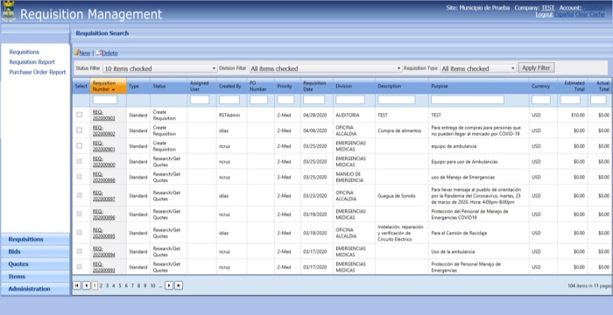Go to next page pager icon

169,286
